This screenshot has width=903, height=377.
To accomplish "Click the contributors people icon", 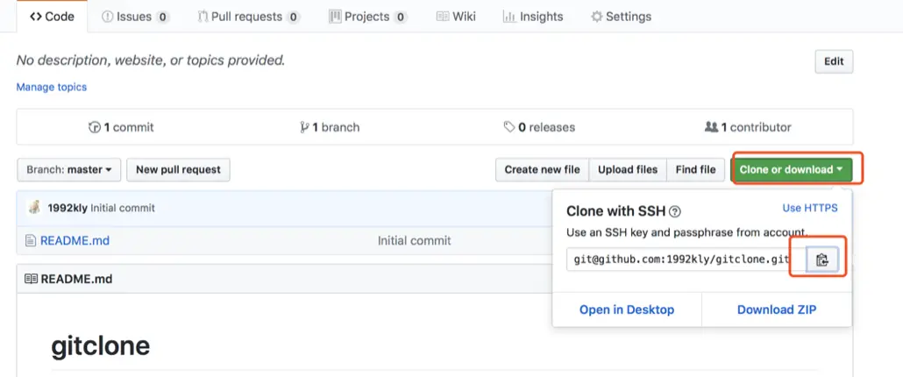I will [711, 127].
